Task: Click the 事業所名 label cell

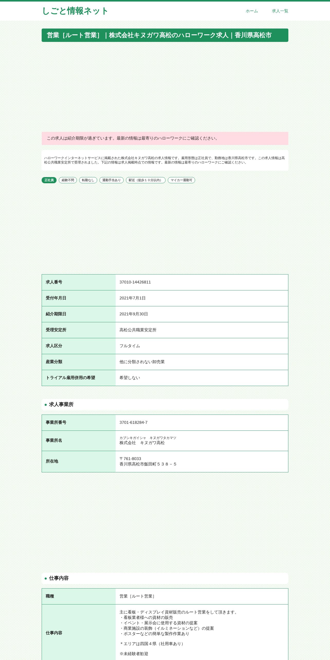Action: tap(79, 441)
